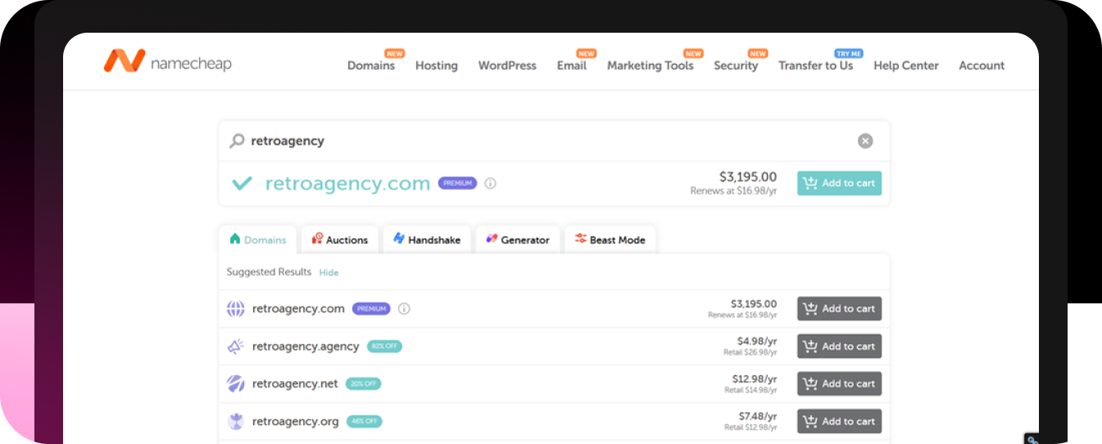Open Transfer to Us menu
This screenshot has width=1102, height=444.
point(816,65)
